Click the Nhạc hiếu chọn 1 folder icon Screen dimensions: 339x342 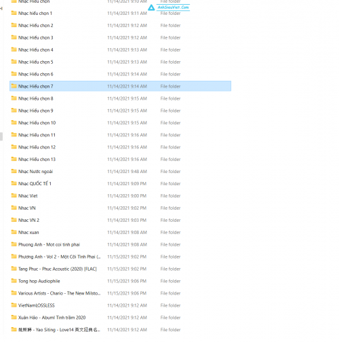point(14,13)
